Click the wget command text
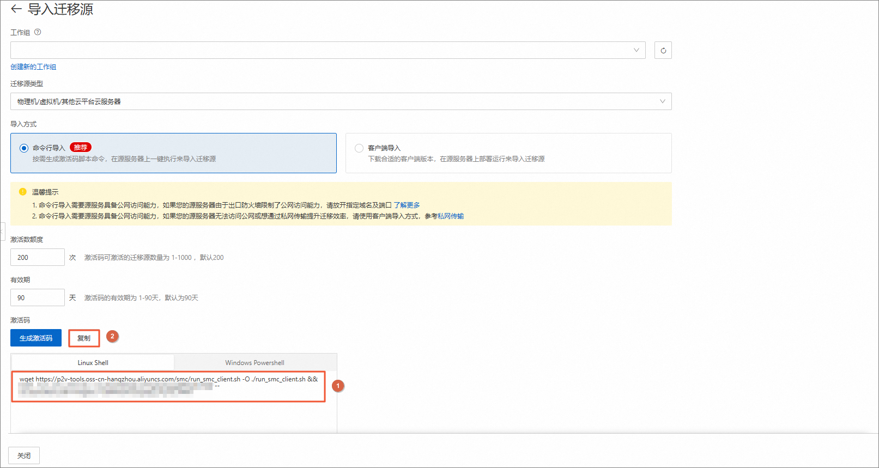Viewport: 879px width, 468px height. [x=168, y=379]
